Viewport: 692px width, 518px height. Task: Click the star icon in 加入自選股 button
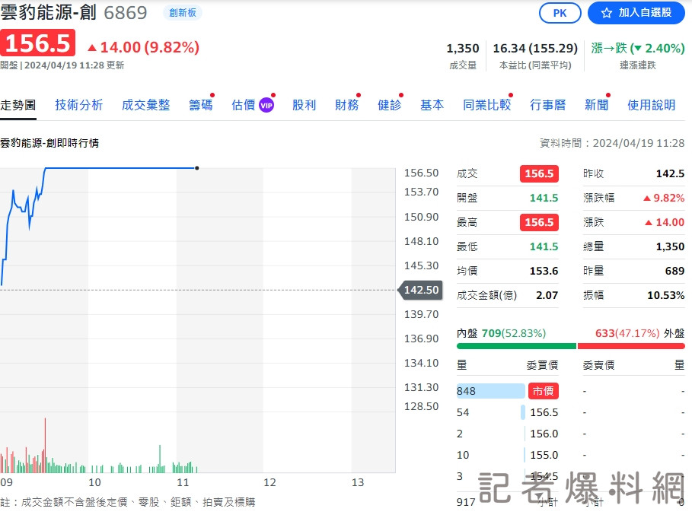pos(607,13)
